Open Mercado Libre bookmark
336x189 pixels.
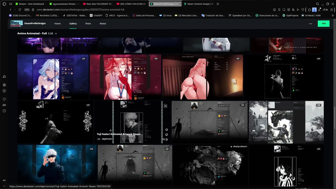[186, 15]
